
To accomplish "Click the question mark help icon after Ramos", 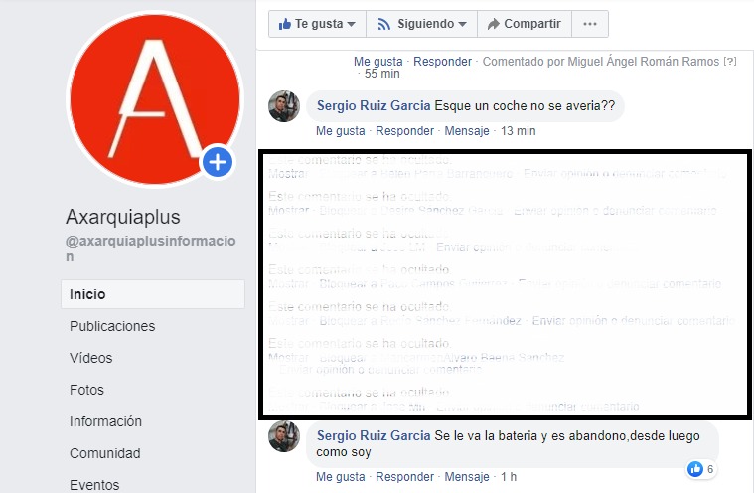I will [730, 62].
